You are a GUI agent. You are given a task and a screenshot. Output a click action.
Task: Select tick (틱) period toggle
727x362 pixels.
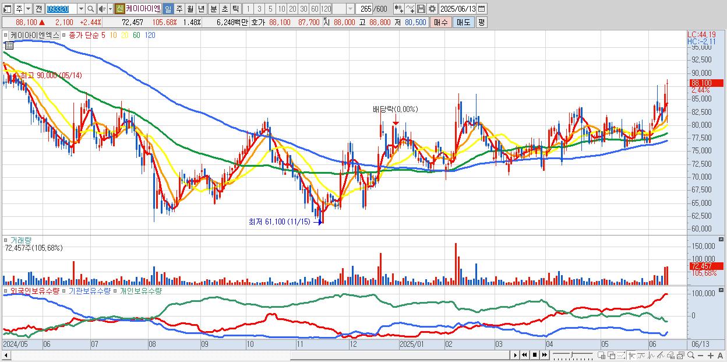(x=235, y=9)
